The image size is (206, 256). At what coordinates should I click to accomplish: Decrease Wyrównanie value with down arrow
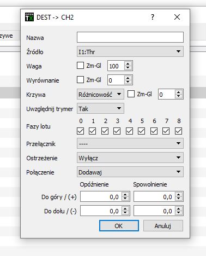click(x=128, y=82)
